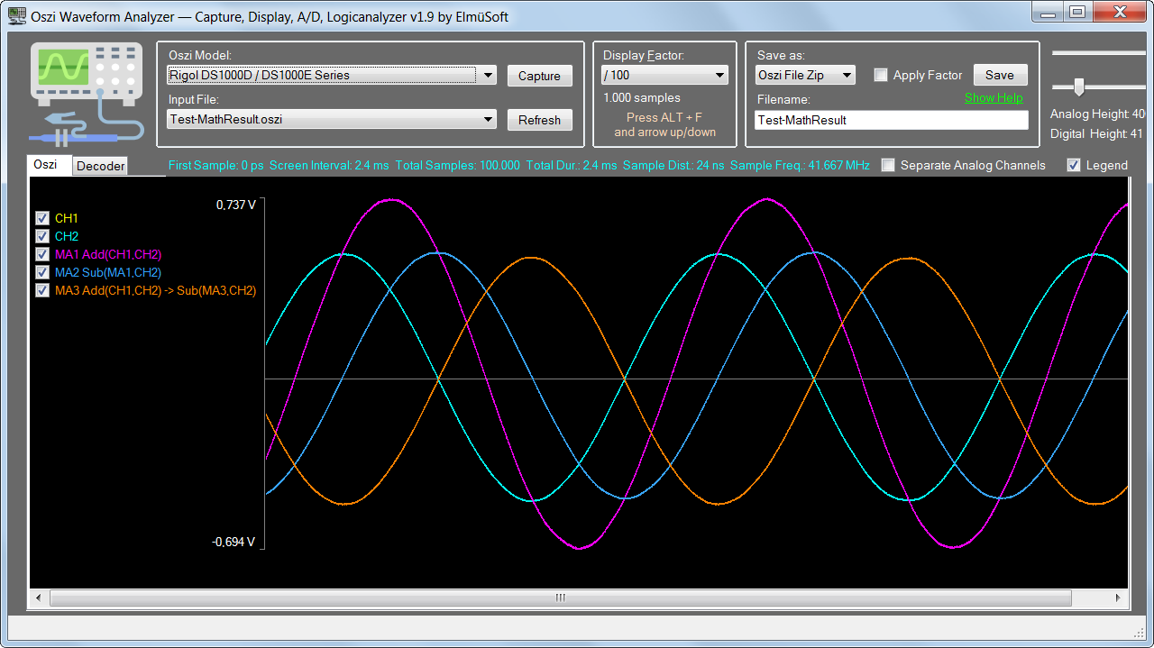Viewport: 1154px width, 648px height.
Task: Uncheck the CH2 channel checkbox
Action: [42, 236]
